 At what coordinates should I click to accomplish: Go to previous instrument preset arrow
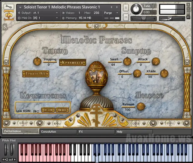tap(111, 7)
